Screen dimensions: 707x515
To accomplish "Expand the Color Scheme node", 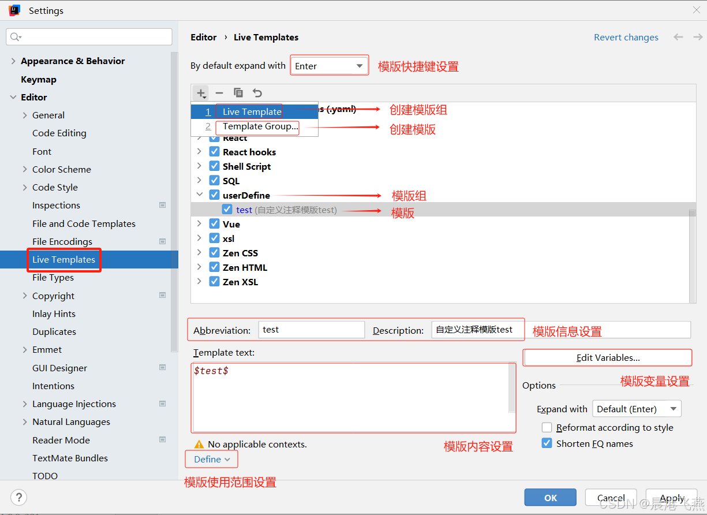I will pos(25,169).
